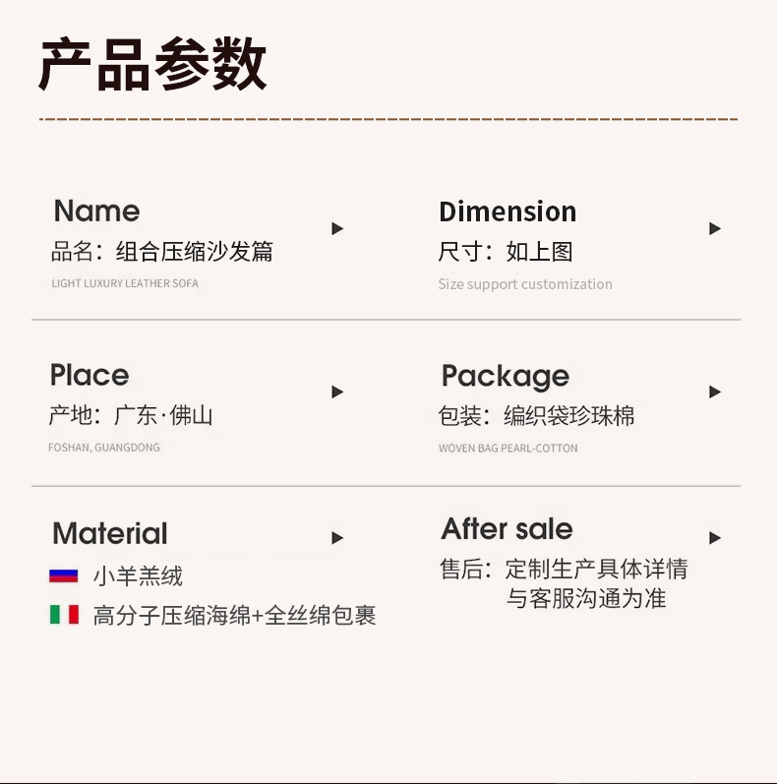Click the Name heading

tap(96, 211)
